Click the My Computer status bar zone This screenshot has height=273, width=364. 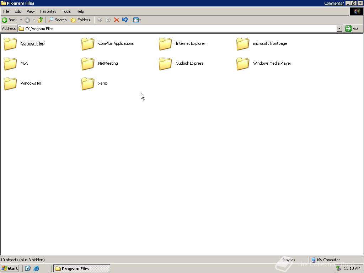336,260
